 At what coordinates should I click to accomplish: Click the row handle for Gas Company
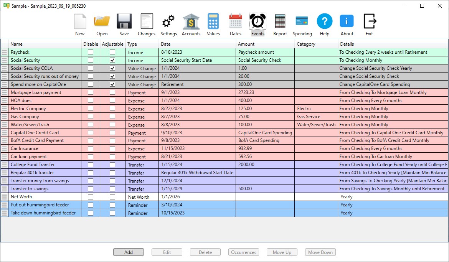point(4,117)
